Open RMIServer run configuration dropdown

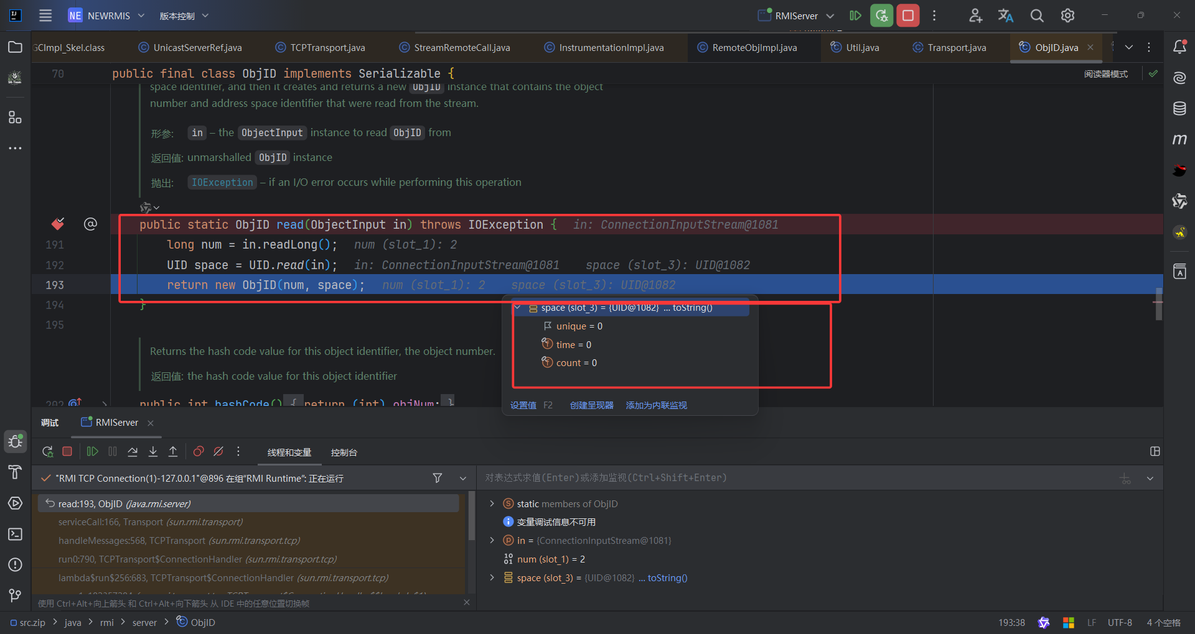796,16
